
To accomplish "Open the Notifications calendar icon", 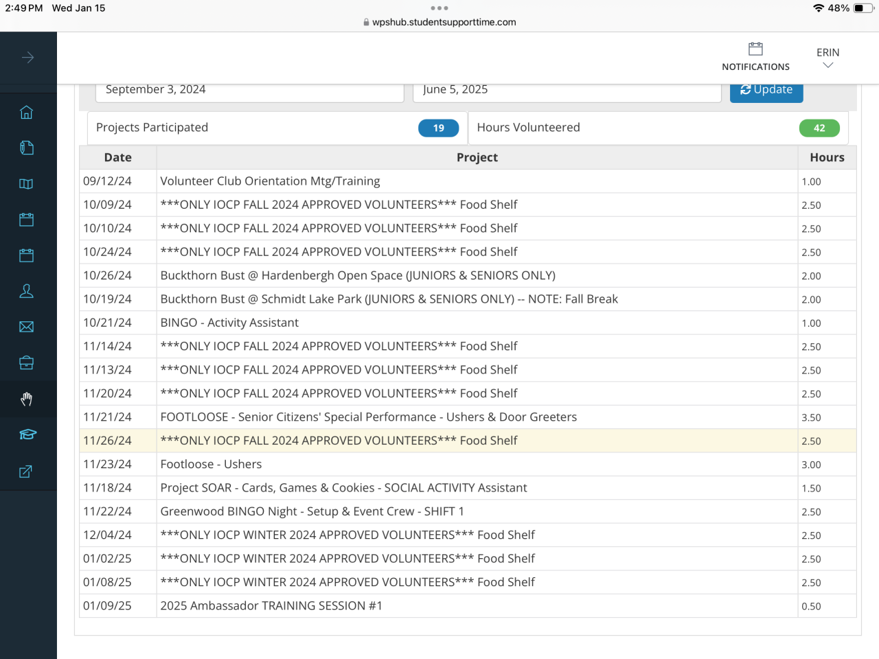I will coord(755,49).
